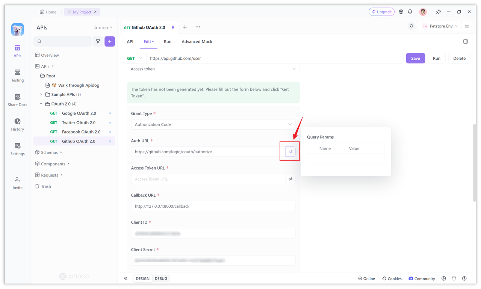Open Auth URL query params icon

(290, 152)
